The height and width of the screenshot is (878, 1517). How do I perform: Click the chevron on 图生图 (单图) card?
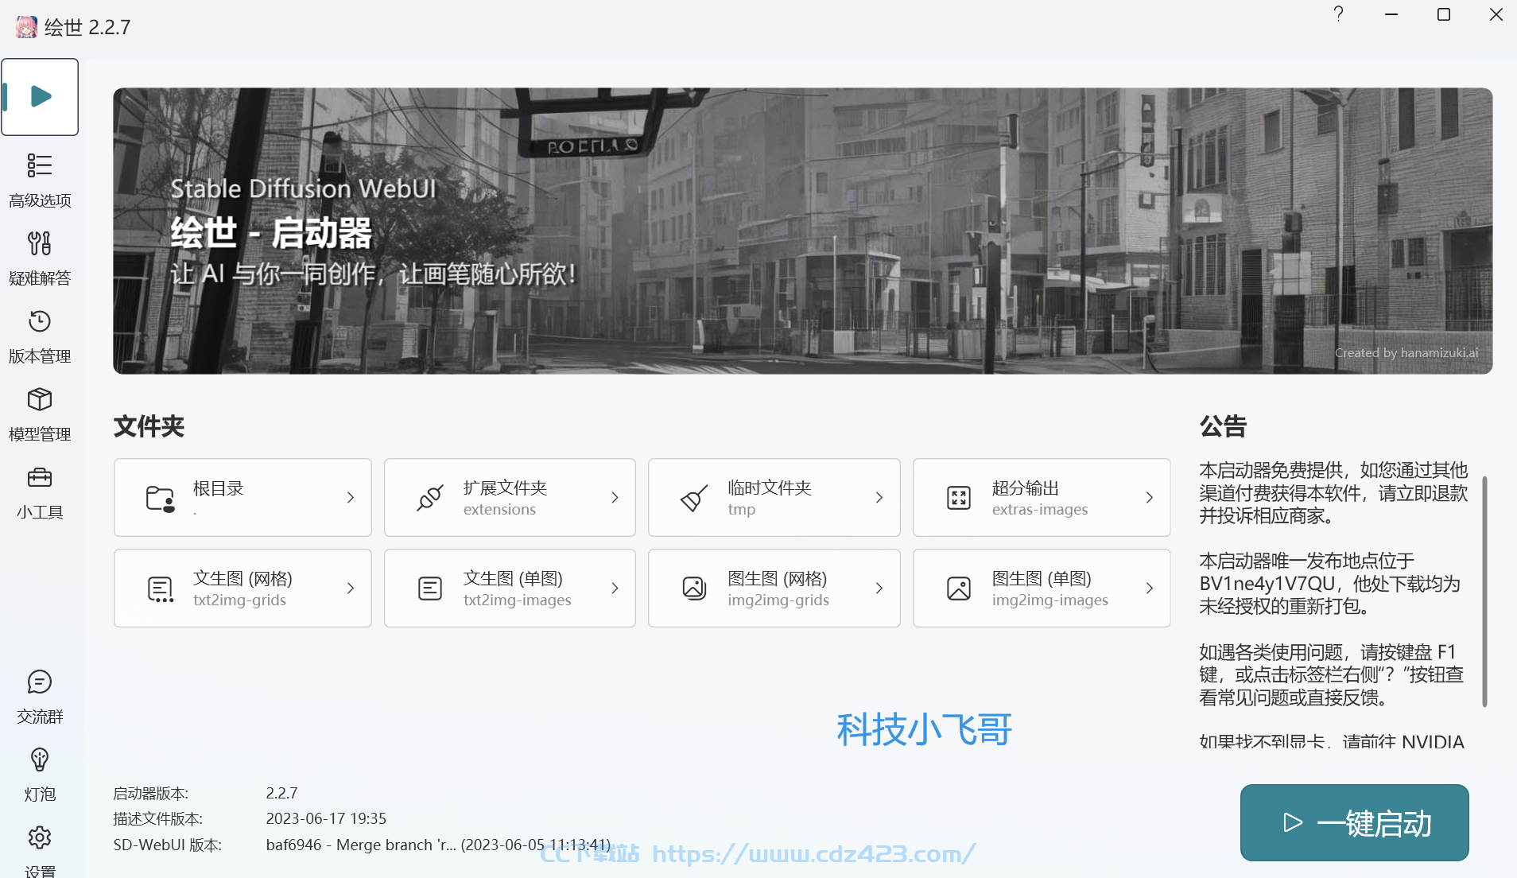pyautogui.click(x=1150, y=588)
